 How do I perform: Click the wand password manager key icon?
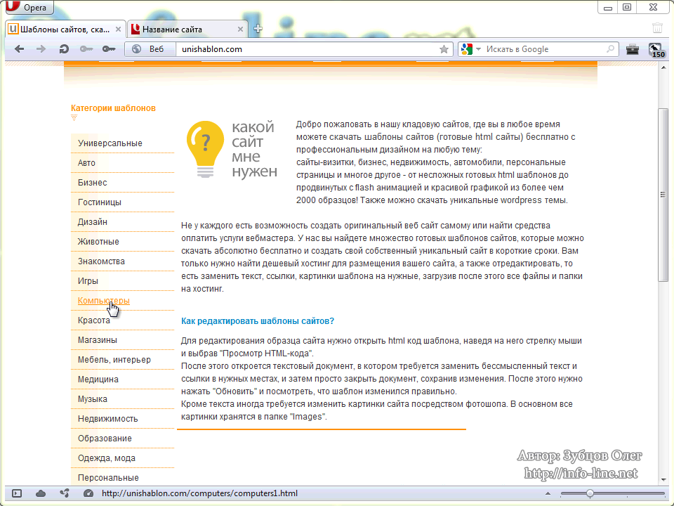(108, 49)
